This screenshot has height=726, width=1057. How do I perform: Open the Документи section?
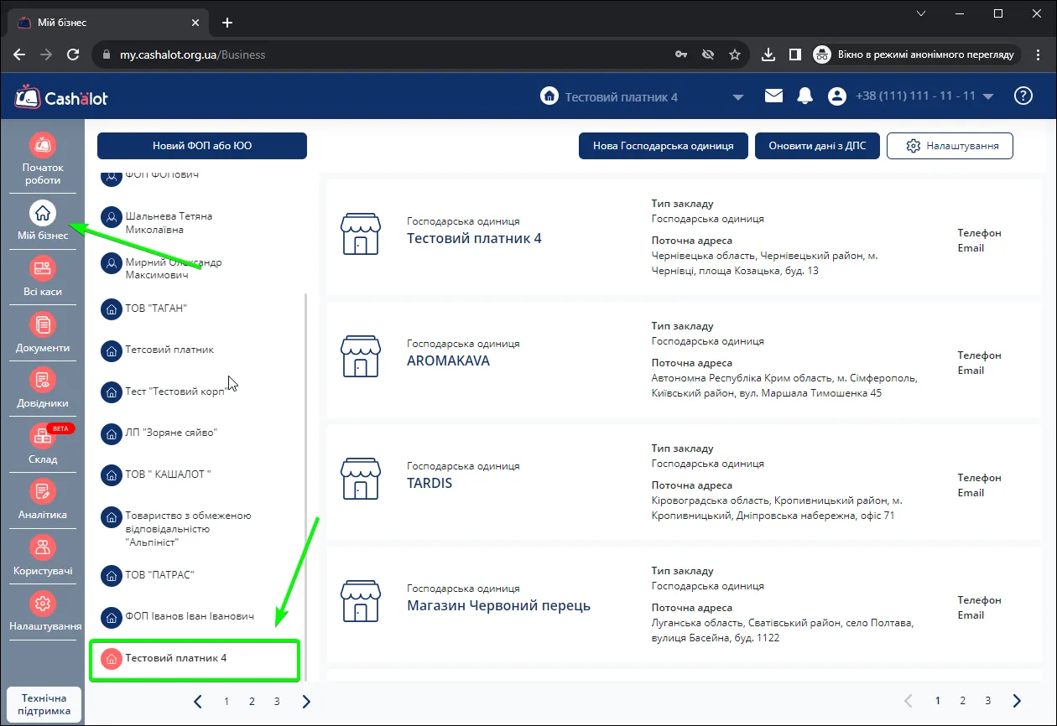coord(43,333)
